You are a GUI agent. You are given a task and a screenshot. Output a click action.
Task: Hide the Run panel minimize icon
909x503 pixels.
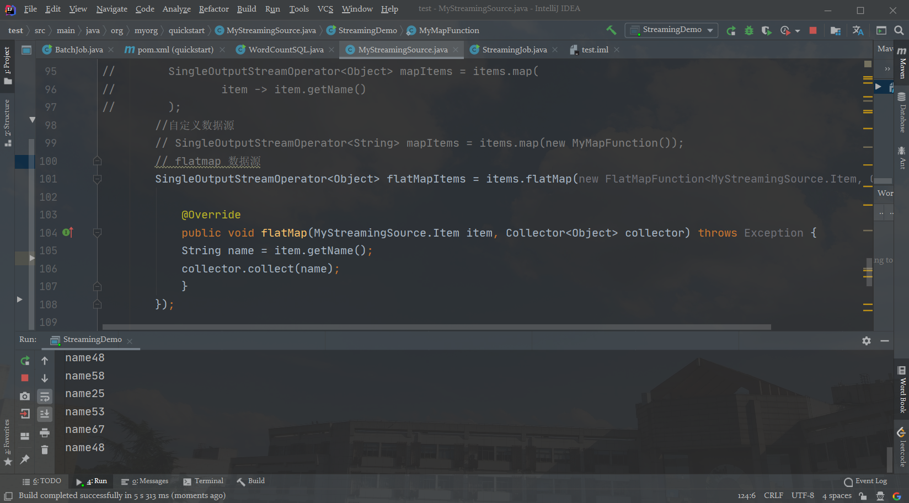(x=885, y=341)
